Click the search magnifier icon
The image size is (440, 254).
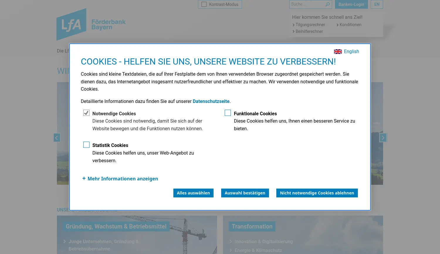pyautogui.click(x=328, y=4)
